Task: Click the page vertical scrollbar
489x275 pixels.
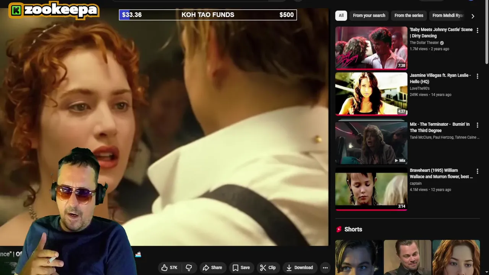Action: click(487, 32)
